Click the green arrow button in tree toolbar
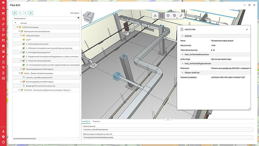259x146 pixels. click(31, 13)
